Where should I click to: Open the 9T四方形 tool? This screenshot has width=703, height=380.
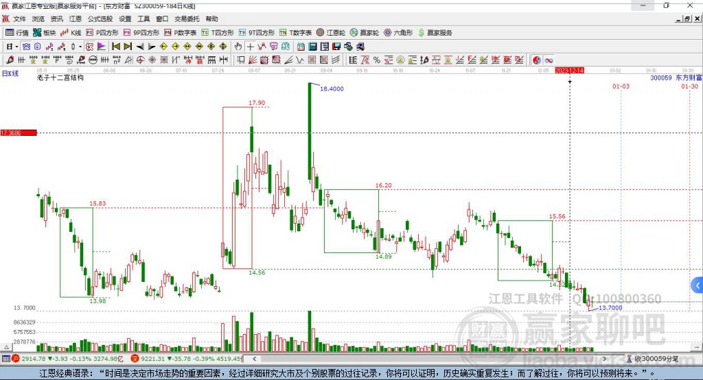tap(257, 33)
